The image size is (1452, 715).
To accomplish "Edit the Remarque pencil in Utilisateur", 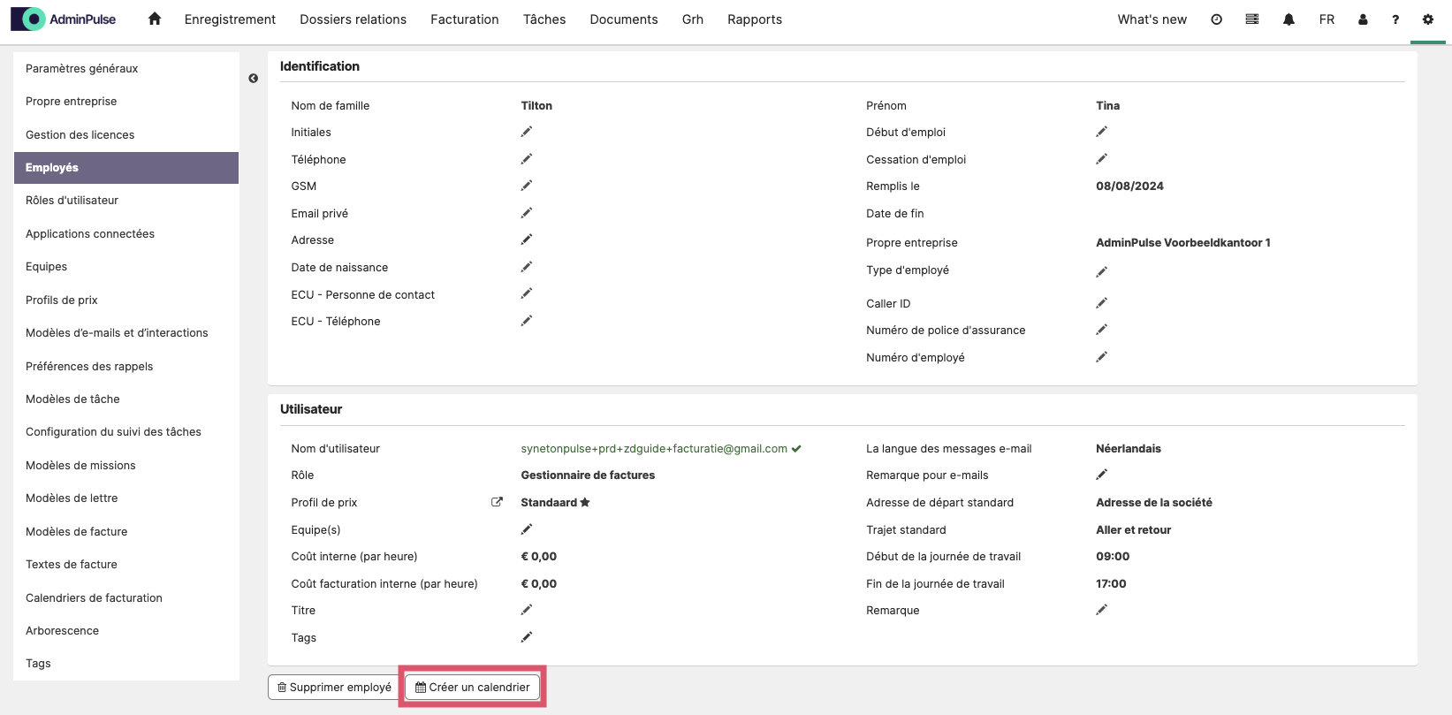I will 1102,610.
